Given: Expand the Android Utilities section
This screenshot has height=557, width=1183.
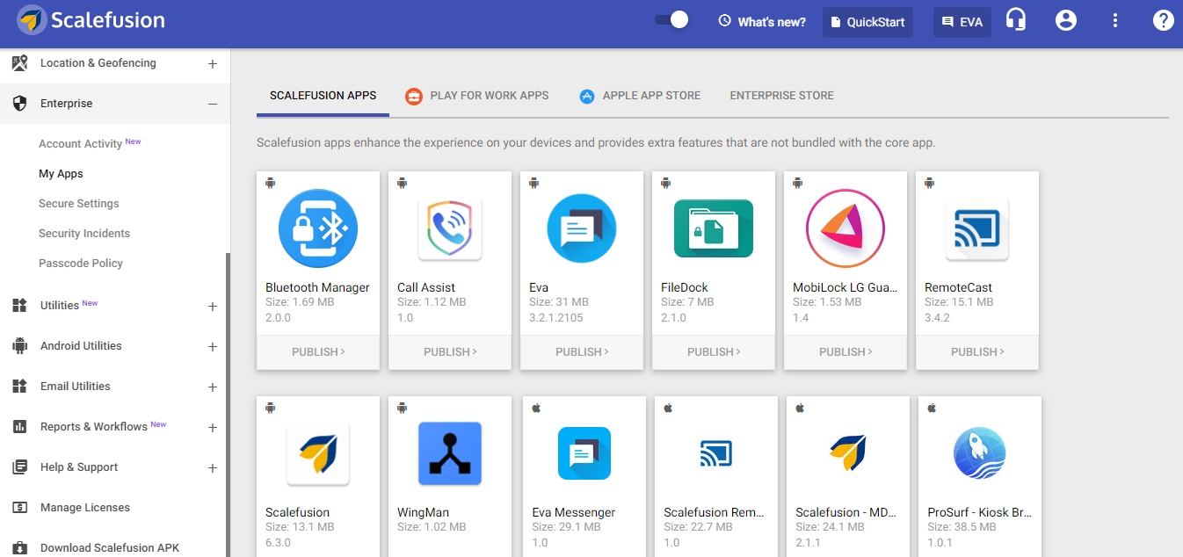Looking at the screenshot, I should [x=212, y=347].
